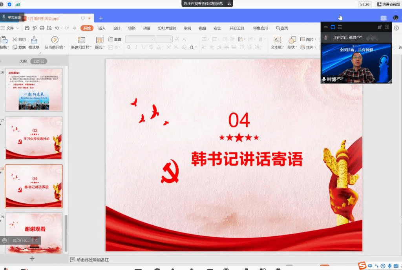Screen dimensions: 402x270
Task: Open the Shapes (形状) gallery
Action: [292, 43]
